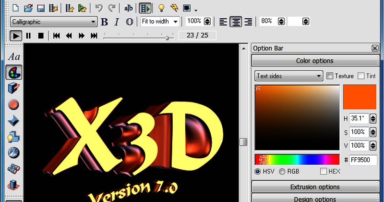Screen dimensions: 384x202
Task: Create a new document with New icon
Action: coord(15,8)
